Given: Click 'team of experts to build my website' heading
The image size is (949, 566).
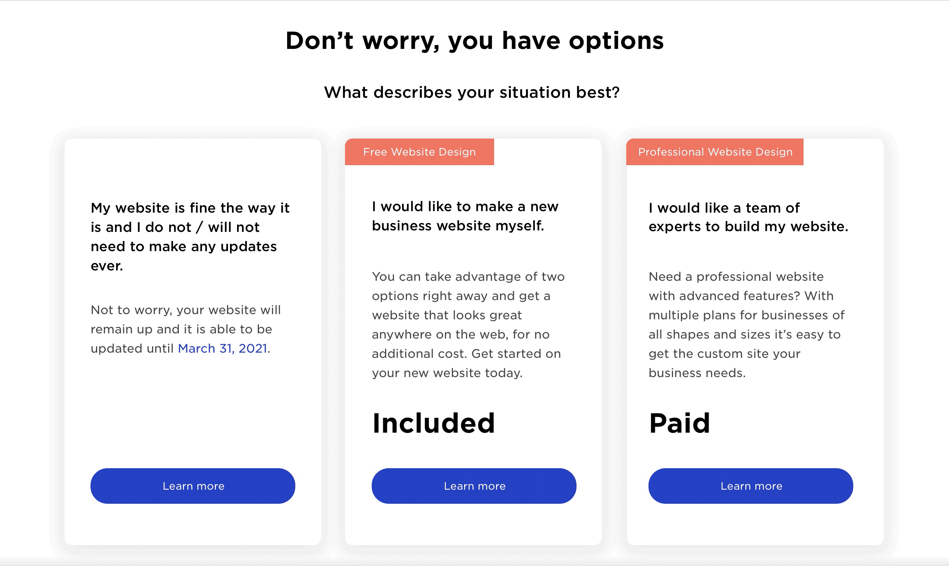Looking at the screenshot, I should pyautogui.click(x=748, y=217).
